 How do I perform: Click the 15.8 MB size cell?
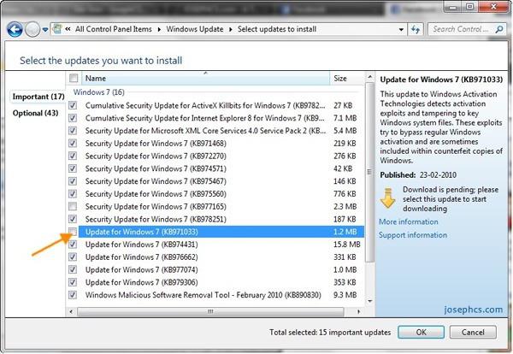[x=346, y=245]
